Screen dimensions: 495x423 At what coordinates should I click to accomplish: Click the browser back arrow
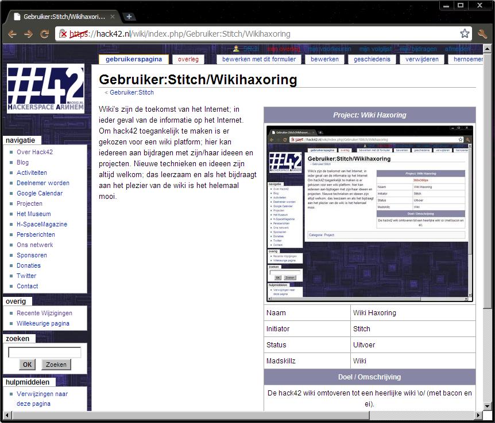pos(12,34)
